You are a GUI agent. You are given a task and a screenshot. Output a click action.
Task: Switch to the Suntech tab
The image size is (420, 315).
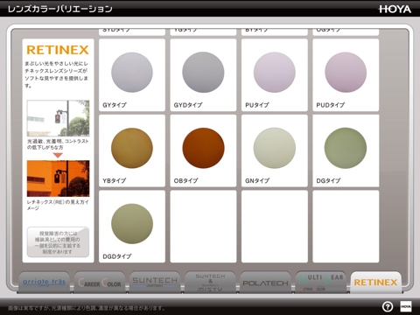tap(155, 282)
